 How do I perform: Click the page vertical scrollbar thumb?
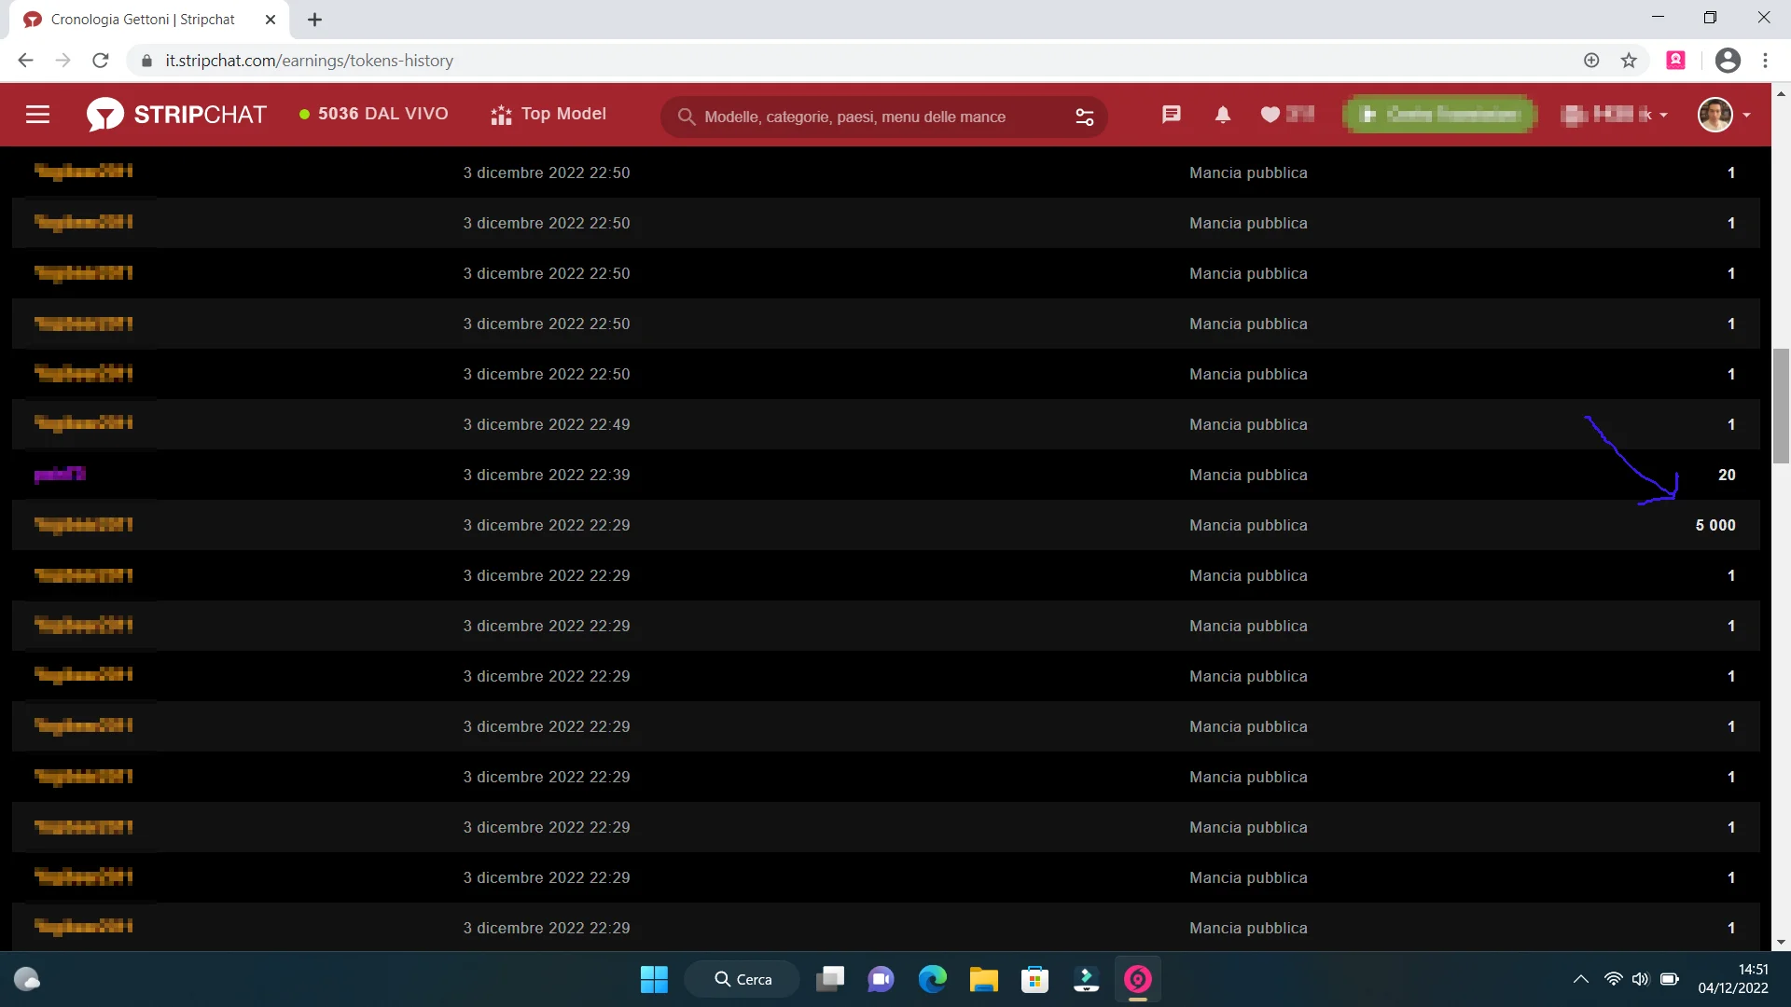[x=1781, y=406]
